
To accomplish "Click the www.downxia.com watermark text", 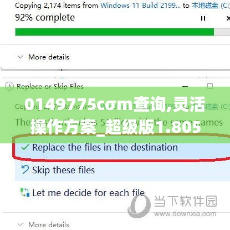I will [x=185, y=213].
